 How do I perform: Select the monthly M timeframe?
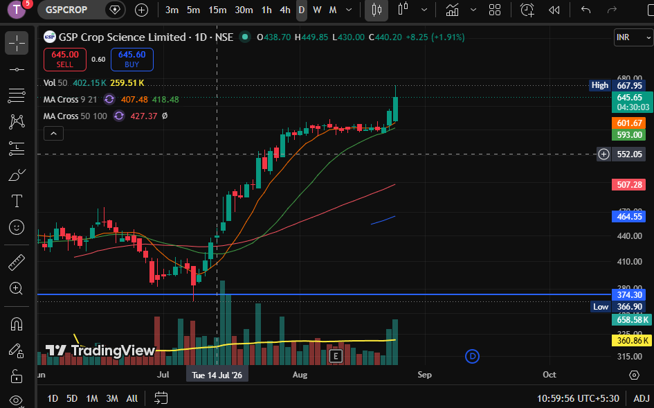click(x=333, y=10)
